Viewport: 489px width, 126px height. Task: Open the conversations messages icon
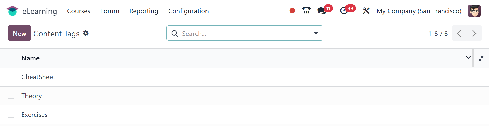tap(322, 11)
